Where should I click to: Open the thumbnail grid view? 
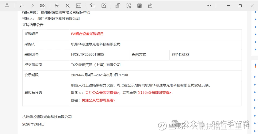pyautogui.click(x=43, y=6)
